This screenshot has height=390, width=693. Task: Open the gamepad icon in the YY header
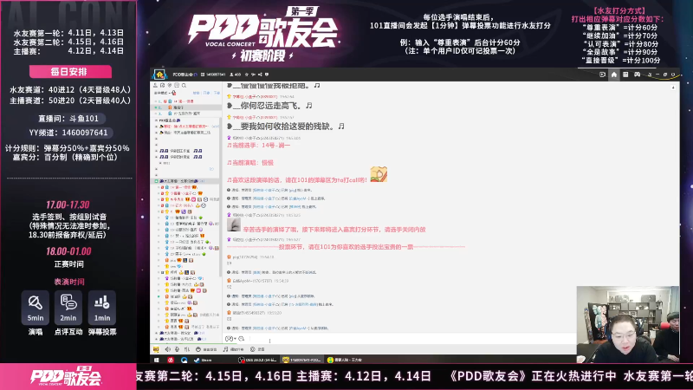(x=637, y=75)
